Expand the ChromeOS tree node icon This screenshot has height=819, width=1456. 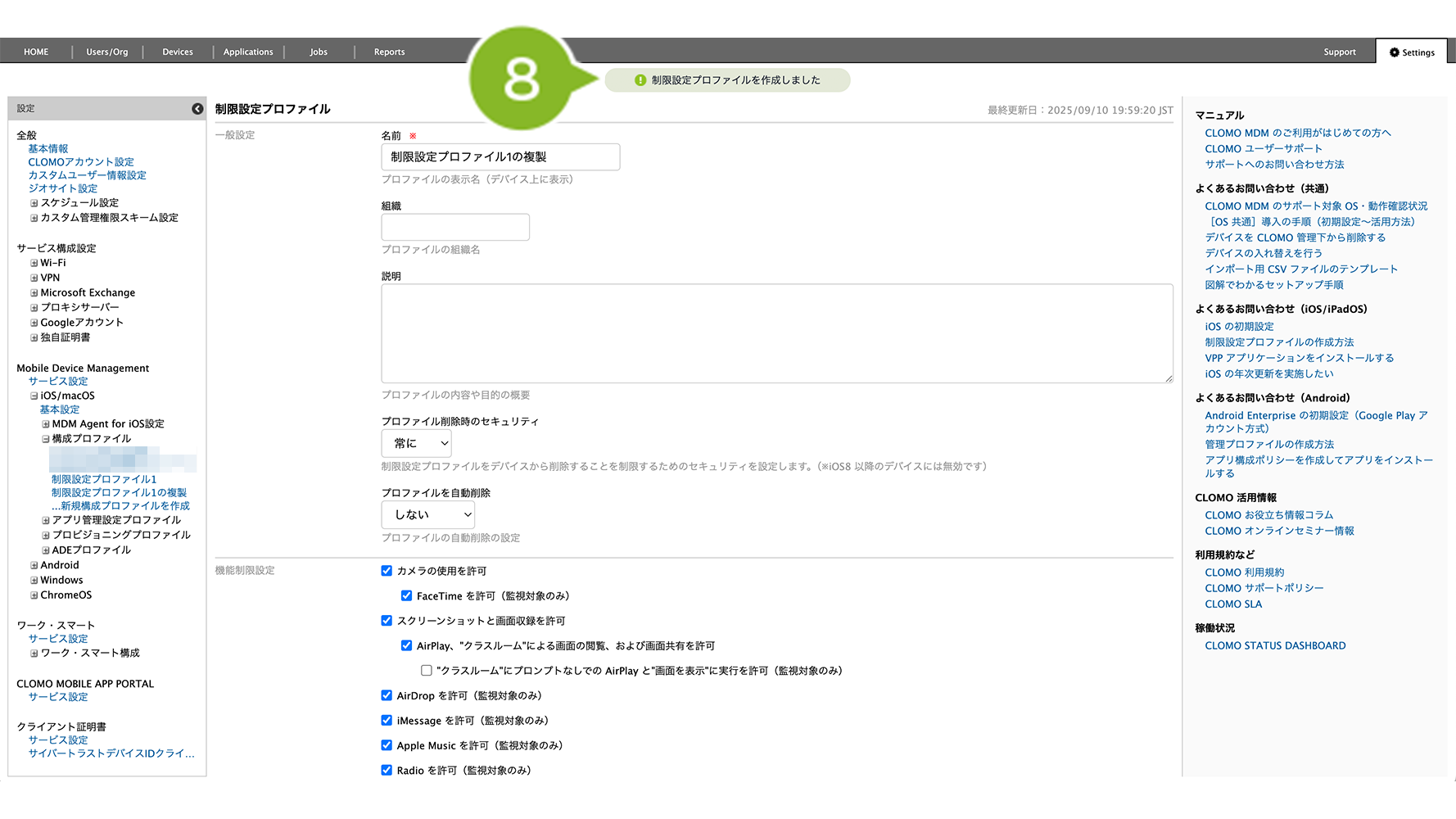[34, 595]
